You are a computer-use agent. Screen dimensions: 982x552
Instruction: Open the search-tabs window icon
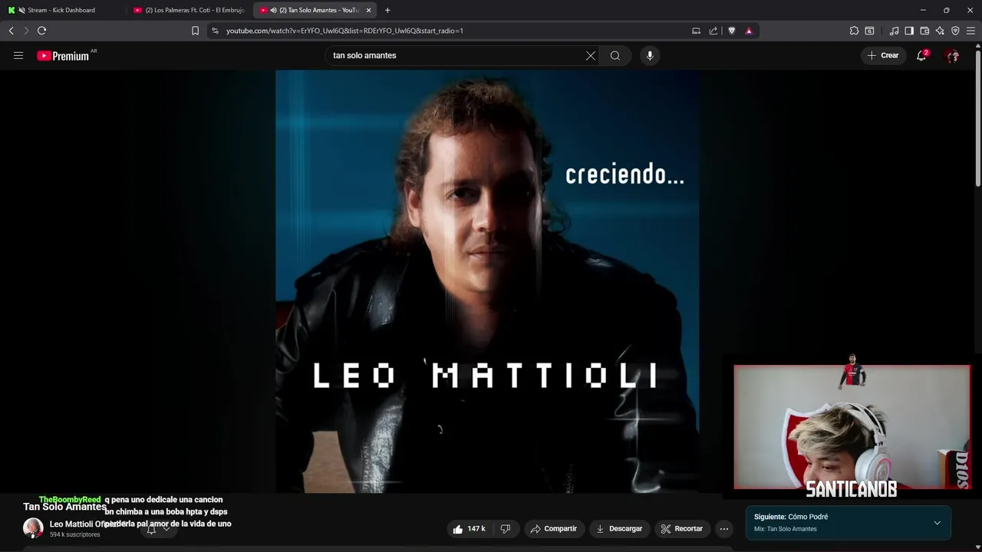pos(869,31)
